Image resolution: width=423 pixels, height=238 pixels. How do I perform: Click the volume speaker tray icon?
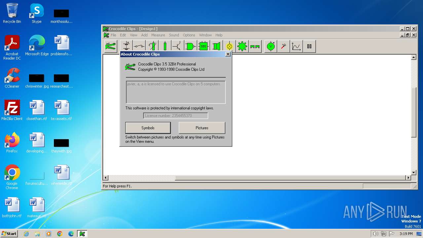(x=375, y=234)
